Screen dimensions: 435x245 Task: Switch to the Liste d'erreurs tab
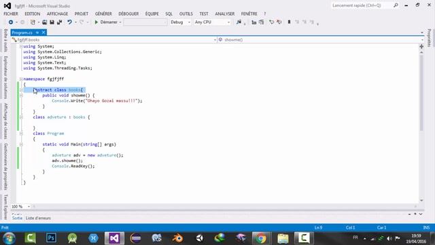(x=38, y=218)
